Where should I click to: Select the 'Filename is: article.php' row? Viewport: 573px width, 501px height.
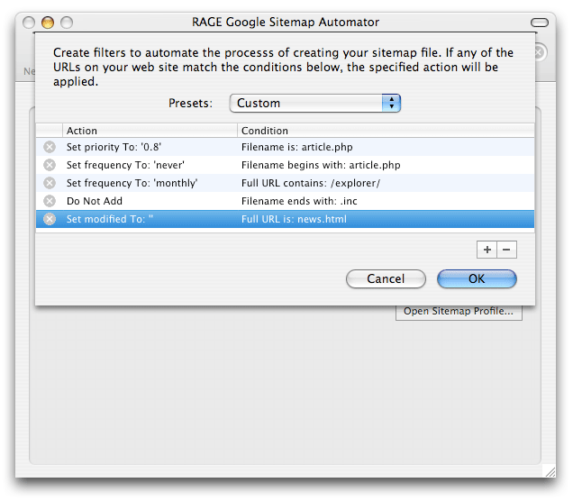[x=285, y=147]
